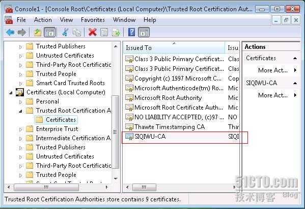Click Copyright (c) 1997 Microsoft certificate icon
305x209 pixels.
coord(129,79)
